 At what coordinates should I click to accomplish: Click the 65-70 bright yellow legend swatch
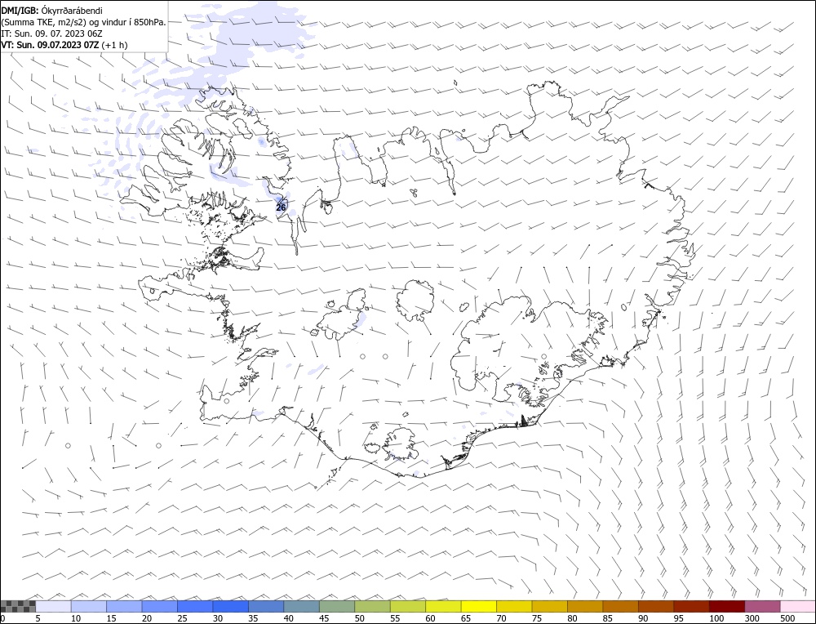[x=479, y=606]
